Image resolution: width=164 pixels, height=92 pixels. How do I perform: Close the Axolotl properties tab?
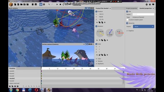point(153,8)
